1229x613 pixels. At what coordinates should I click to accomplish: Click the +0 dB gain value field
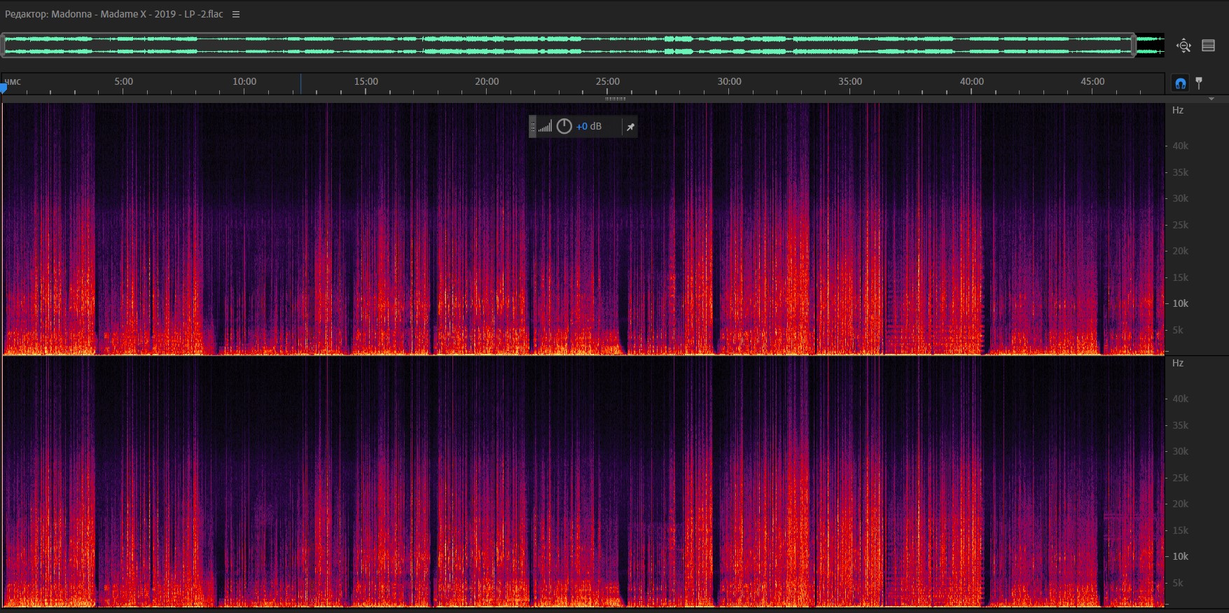(x=588, y=127)
